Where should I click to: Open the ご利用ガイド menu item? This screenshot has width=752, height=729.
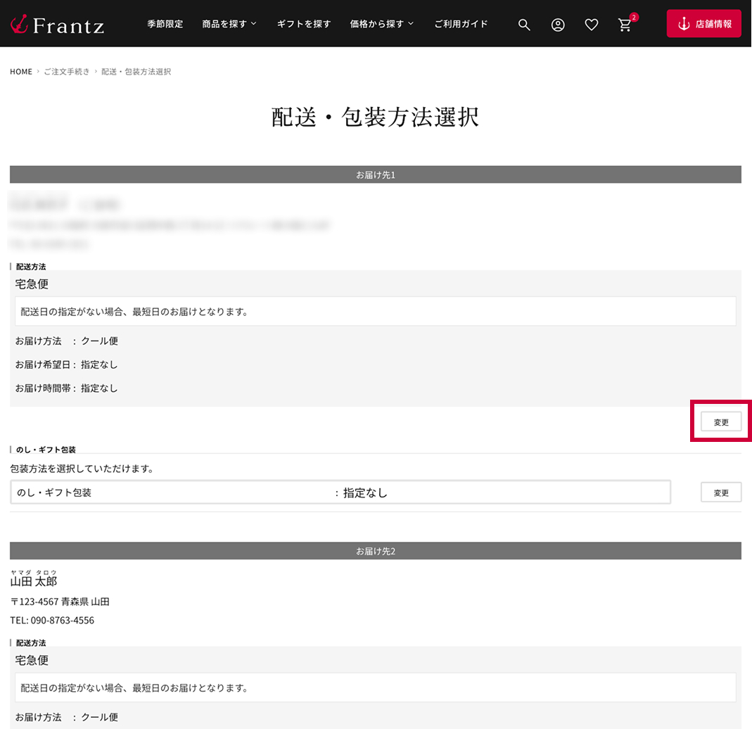click(461, 24)
